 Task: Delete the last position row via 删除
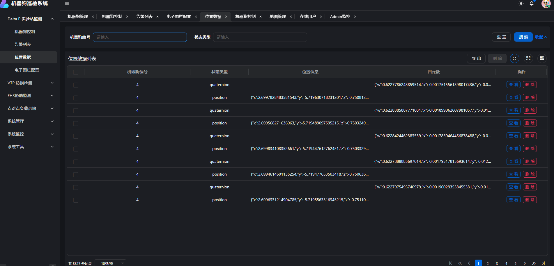pyautogui.click(x=530, y=200)
